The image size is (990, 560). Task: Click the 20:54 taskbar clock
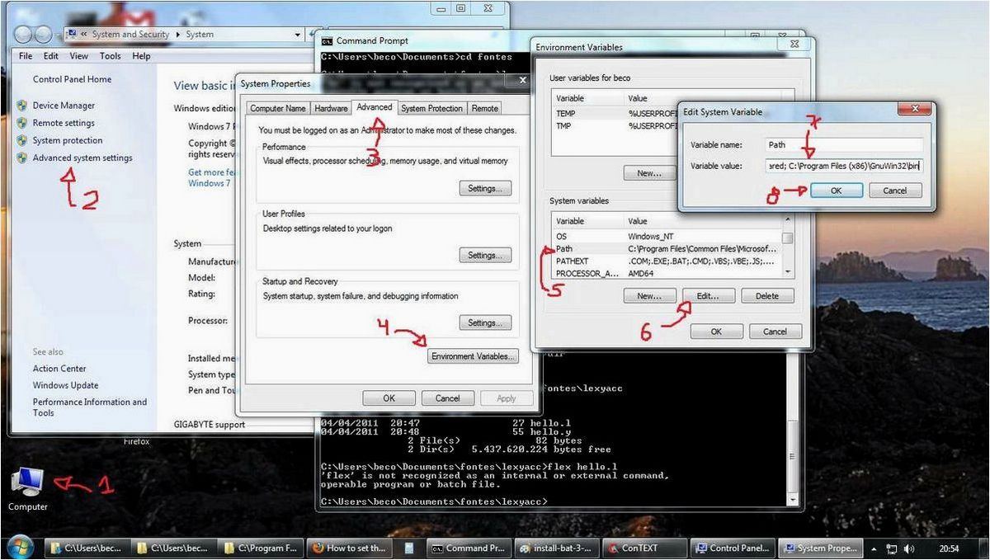[x=948, y=548]
